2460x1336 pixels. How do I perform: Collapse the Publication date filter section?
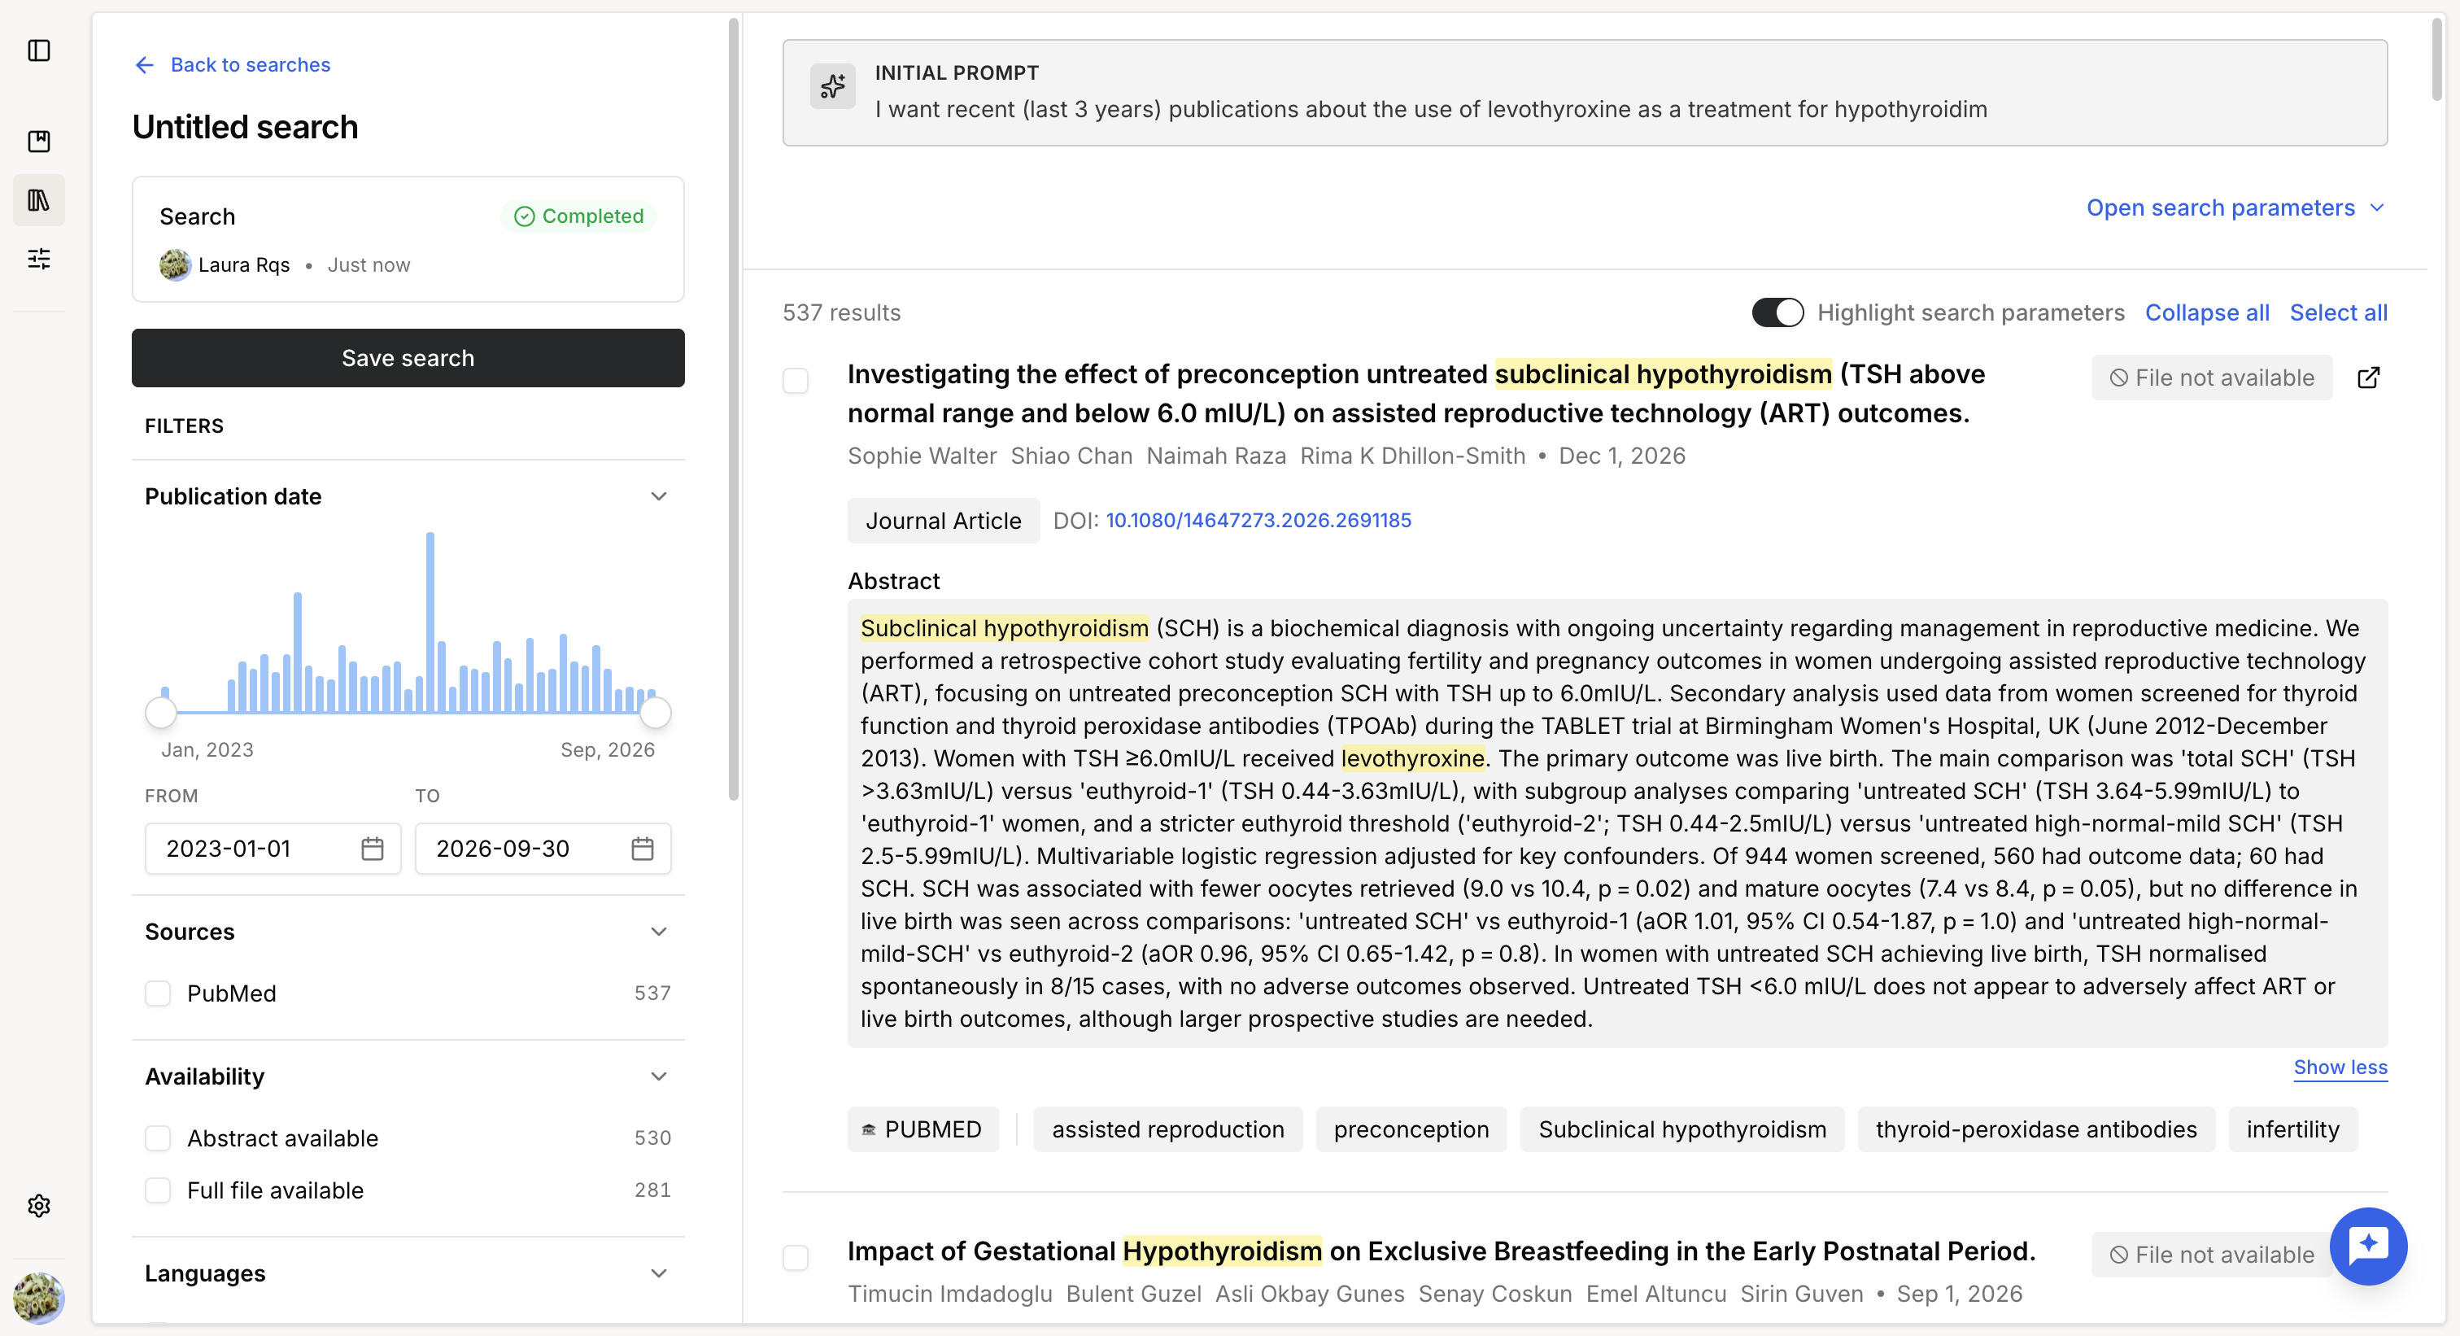click(x=659, y=496)
